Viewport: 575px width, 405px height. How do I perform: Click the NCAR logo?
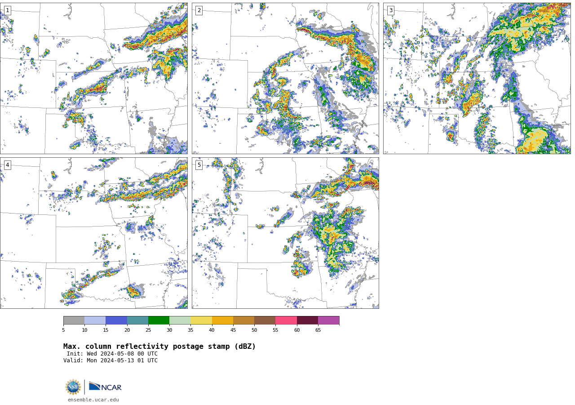click(x=105, y=387)
